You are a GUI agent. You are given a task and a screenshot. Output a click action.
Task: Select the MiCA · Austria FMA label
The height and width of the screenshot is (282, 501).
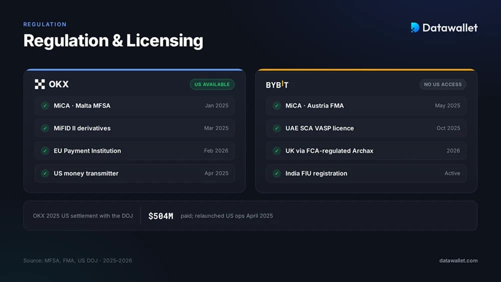314,105
